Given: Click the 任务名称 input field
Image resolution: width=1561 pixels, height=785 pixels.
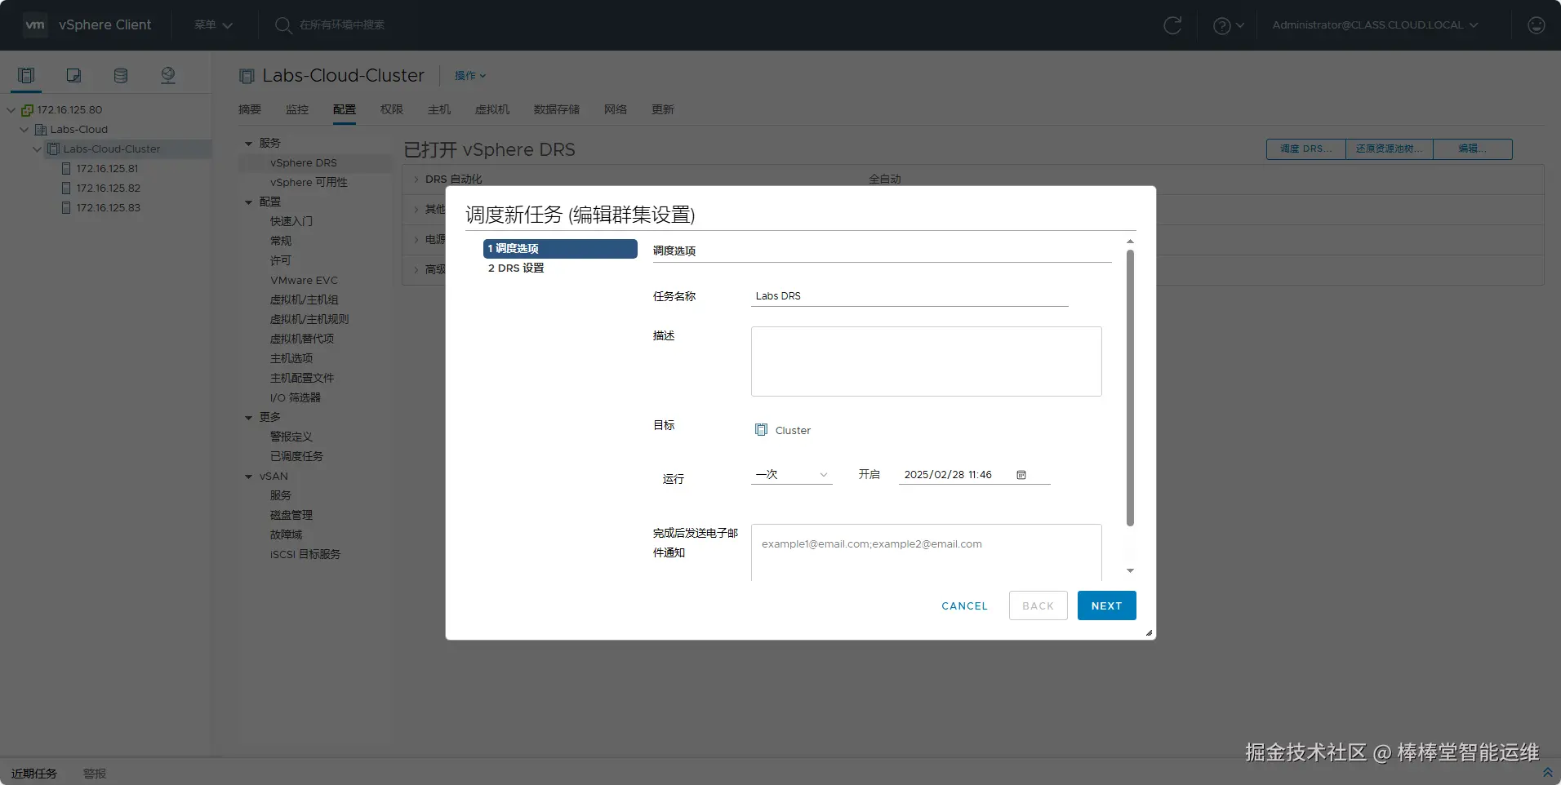Looking at the screenshot, I should (x=909, y=296).
